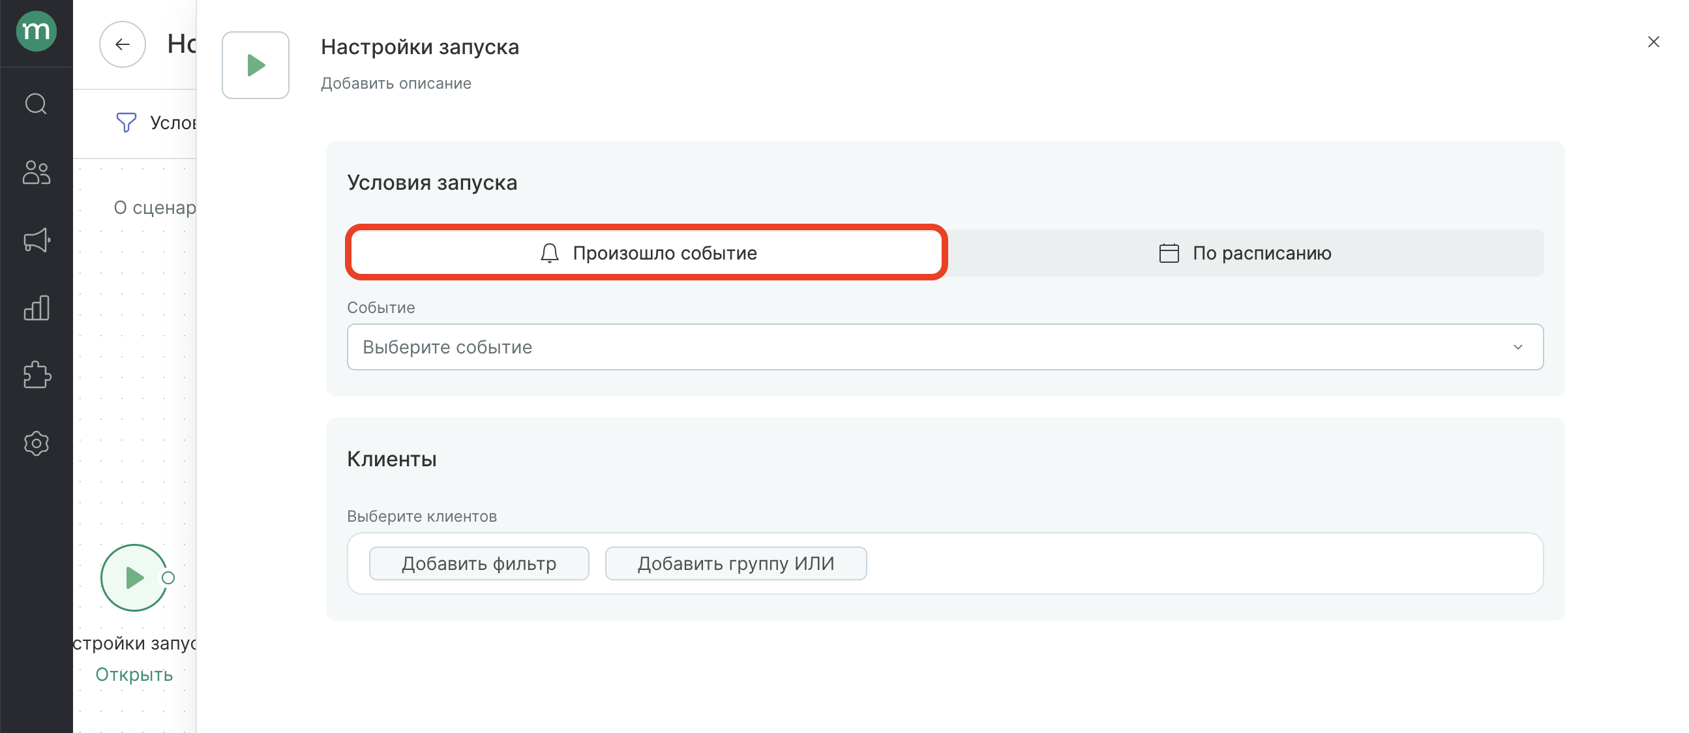Click the 'Условия запуска' heading
The width and height of the screenshot is (1689, 733).
432,182
